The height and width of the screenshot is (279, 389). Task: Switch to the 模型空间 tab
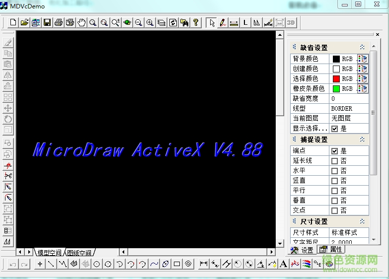[49, 253]
